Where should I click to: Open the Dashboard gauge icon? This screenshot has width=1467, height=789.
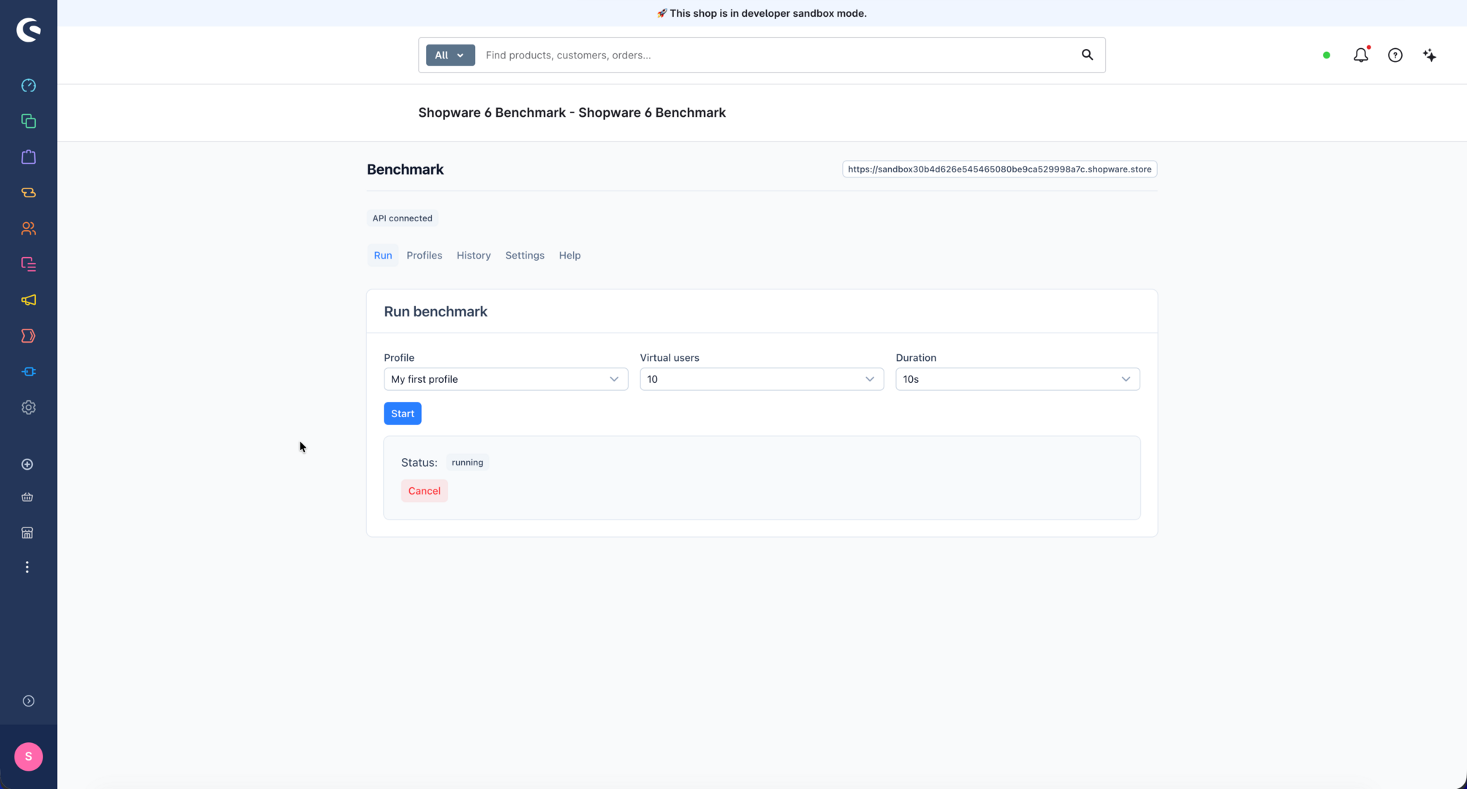pyautogui.click(x=29, y=85)
